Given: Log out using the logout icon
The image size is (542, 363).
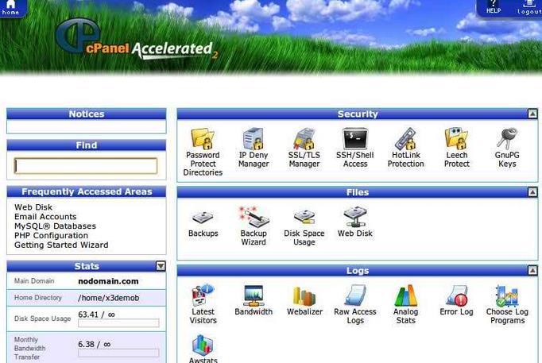Looking at the screenshot, I should 528,8.
